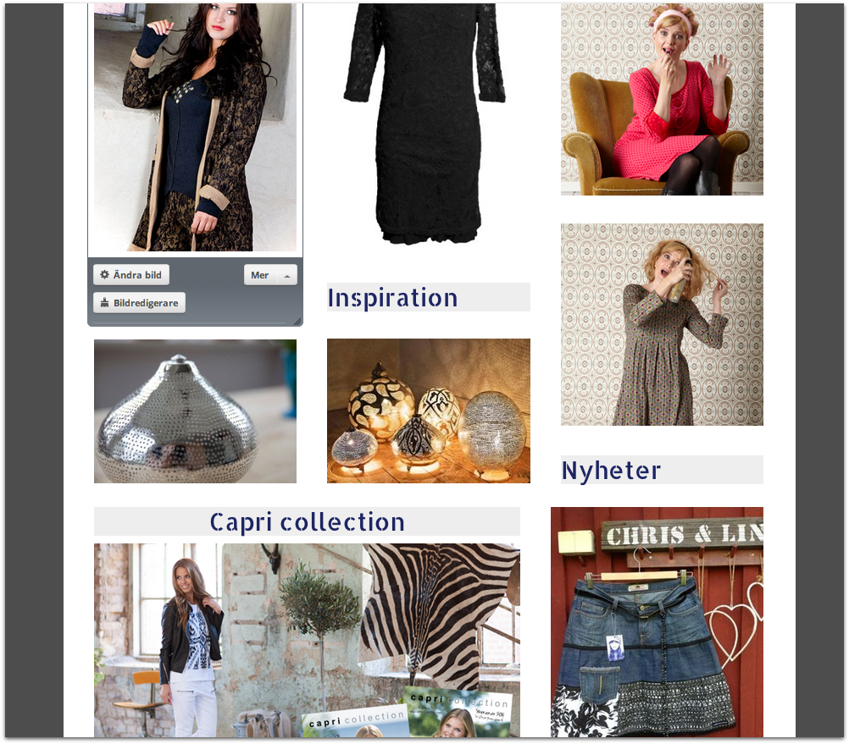
Task: Select the Inspiration heading
Action: coord(392,297)
